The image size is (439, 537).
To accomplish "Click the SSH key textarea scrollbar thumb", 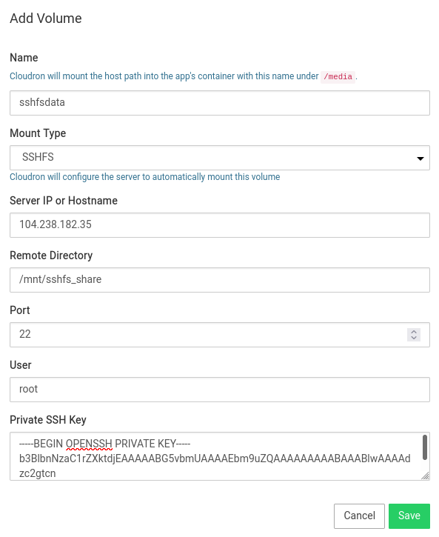I will tap(425, 447).
